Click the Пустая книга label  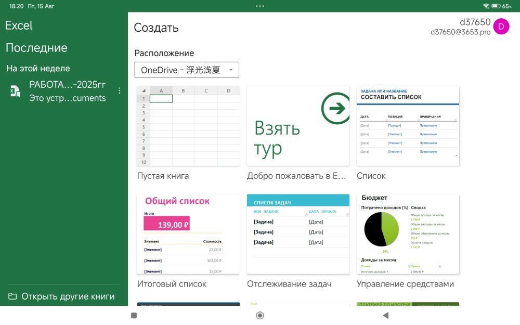coord(163,176)
